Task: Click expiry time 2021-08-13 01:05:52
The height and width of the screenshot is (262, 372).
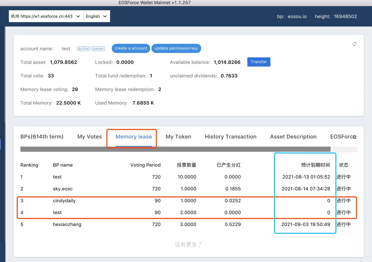Action: pyautogui.click(x=306, y=177)
